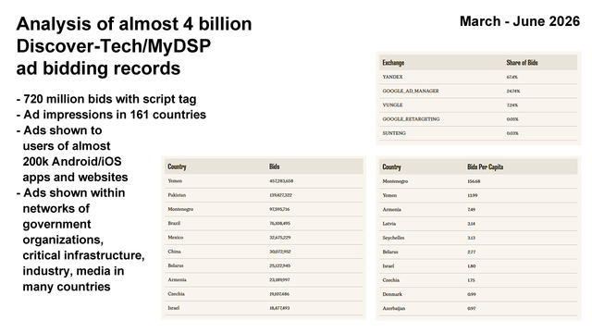Select Pakistan row in Bids table
Image resolution: width=592 pixels, height=333 pixels.
pyautogui.click(x=264, y=195)
